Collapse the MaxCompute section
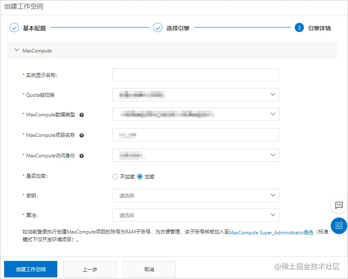Viewport: 348px width, 279px height. 17,50
